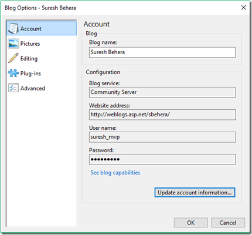This screenshot has width=252, height=235.
Task: Click the Blog service Community Server field
Action: (162, 92)
